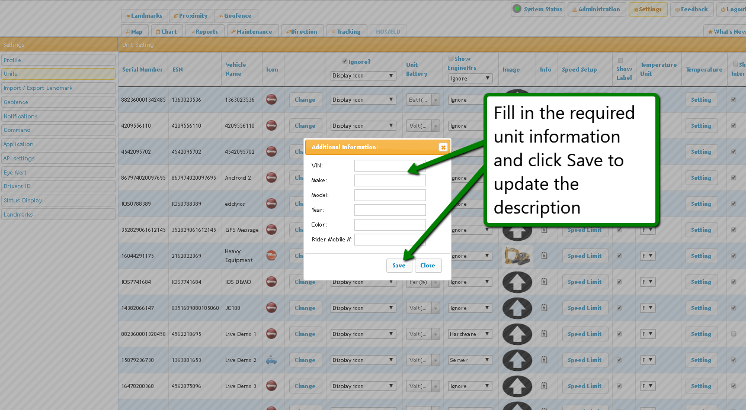The image size is (746, 410).
Task: Click the arrow image in the JC100 row
Action: 517,308
